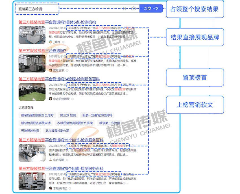The image size is (240, 194).
Task: Click the heart badge beside 小六很酷
Action: pos(67,160)
